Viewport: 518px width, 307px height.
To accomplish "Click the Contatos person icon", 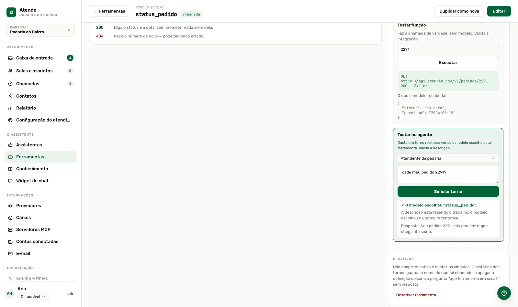I will click(x=10, y=96).
